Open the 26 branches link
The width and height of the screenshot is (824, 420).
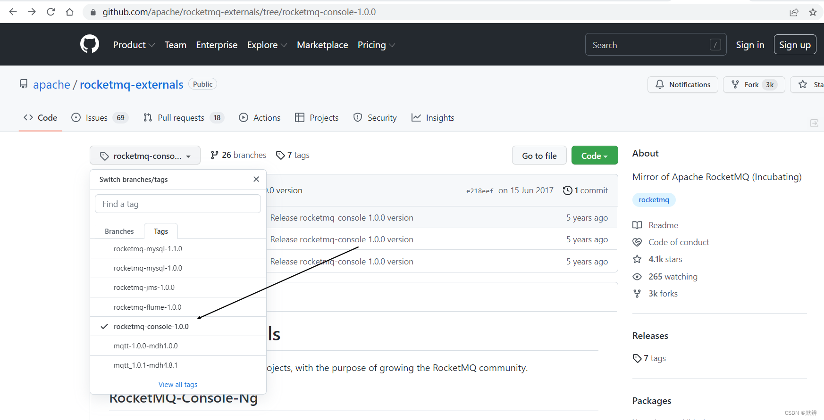(x=238, y=155)
